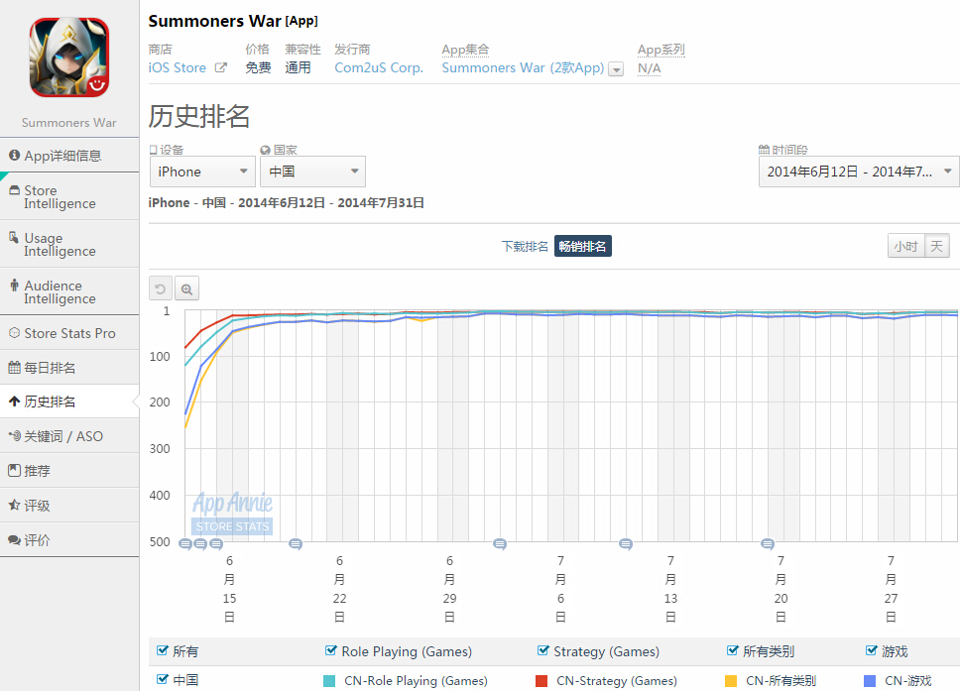961x691 pixels.
Task: Click the speech bubble icon beside 评价
Action: coord(14,539)
